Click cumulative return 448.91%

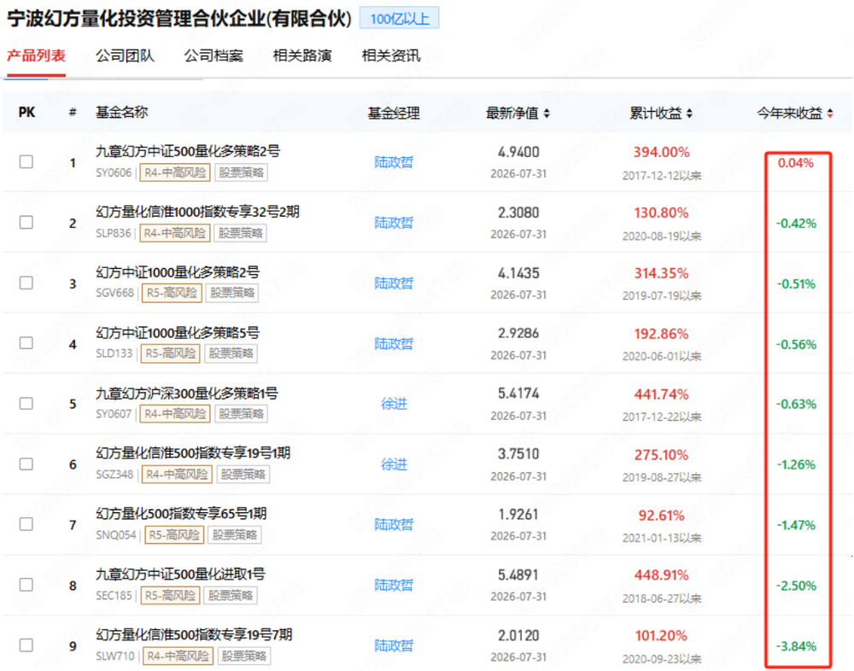[x=661, y=575]
